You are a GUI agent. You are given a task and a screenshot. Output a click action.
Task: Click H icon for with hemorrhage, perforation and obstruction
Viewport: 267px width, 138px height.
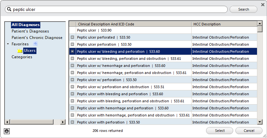coord(72,115)
